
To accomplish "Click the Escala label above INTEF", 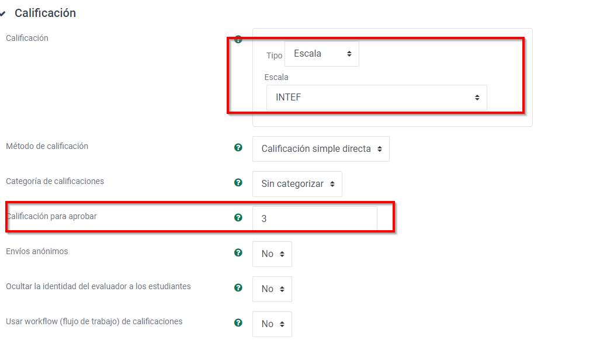I will [x=276, y=77].
